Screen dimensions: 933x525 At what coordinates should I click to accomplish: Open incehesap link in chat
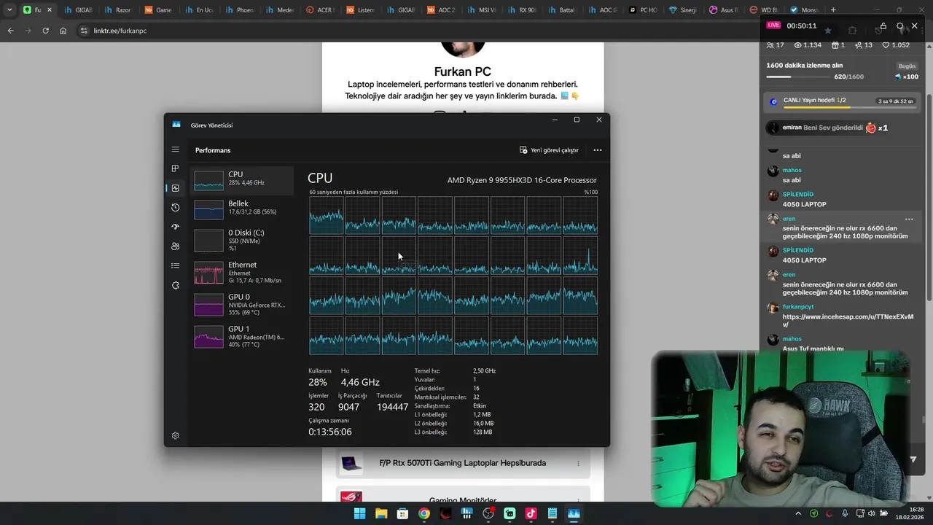tap(848, 320)
